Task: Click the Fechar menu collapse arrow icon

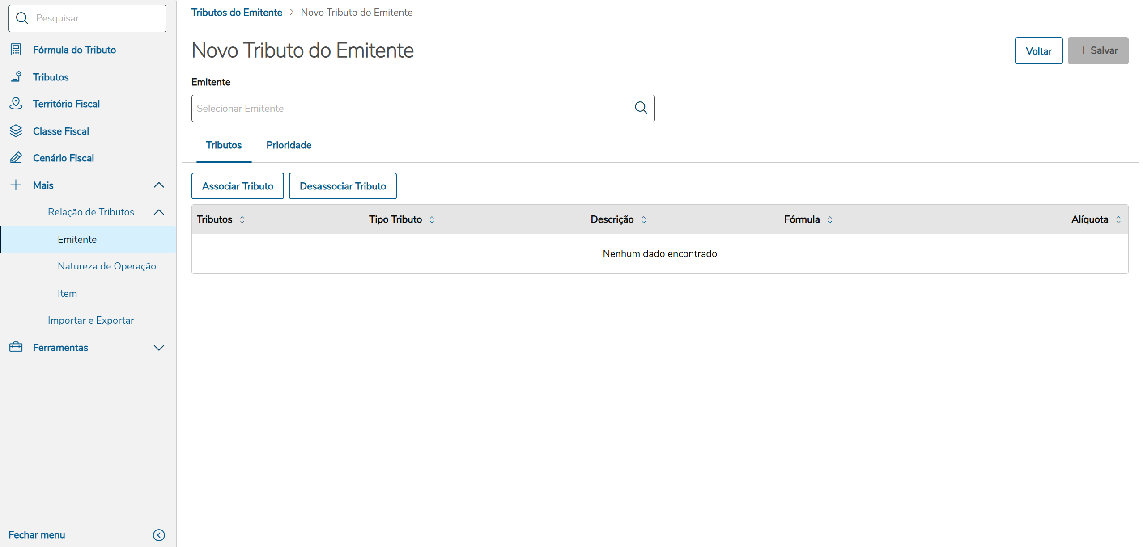Action: (x=159, y=535)
